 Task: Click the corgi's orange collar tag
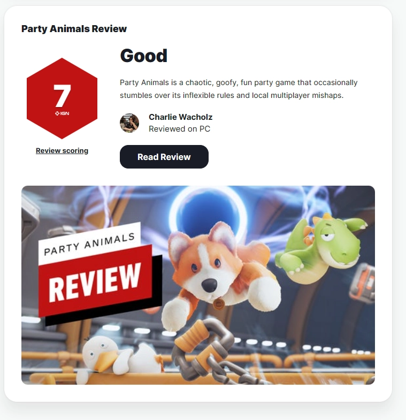click(219, 304)
